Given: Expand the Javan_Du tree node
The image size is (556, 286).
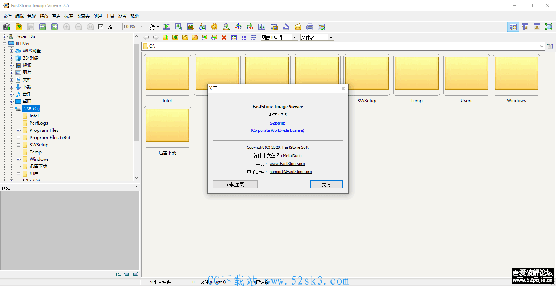Looking at the screenshot, I should point(5,36).
